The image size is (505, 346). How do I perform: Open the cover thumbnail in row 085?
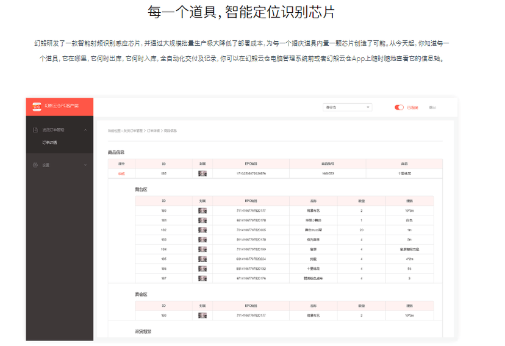202,174
